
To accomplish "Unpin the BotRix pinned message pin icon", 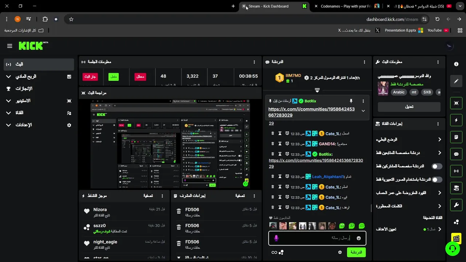I will click(351, 101).
